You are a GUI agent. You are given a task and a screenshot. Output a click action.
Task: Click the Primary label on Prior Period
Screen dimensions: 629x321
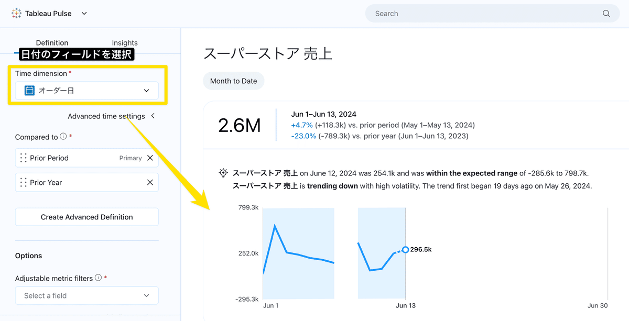click(x=131, y=158)
